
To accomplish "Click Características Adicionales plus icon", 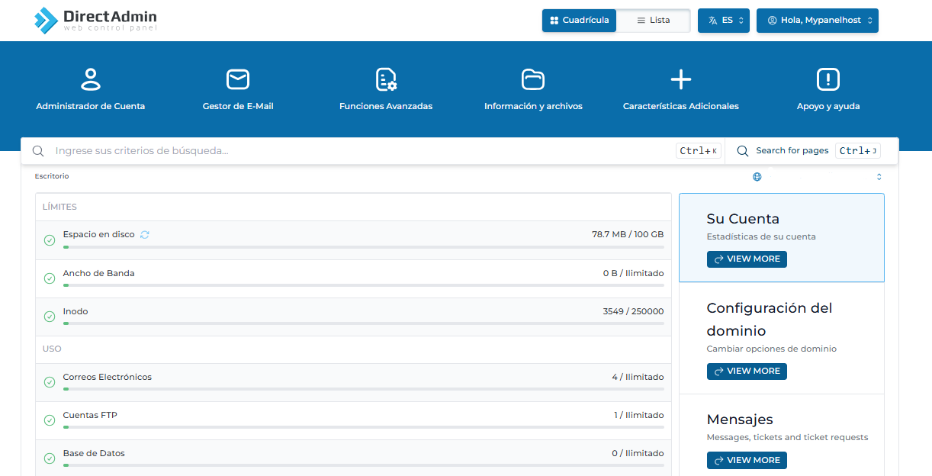I will 680,79.
